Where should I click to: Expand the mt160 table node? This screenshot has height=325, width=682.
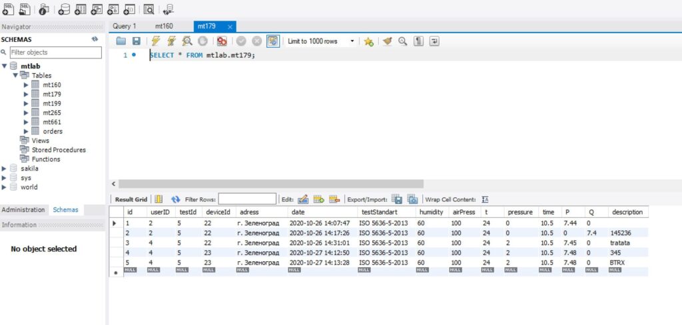[26, 84]
